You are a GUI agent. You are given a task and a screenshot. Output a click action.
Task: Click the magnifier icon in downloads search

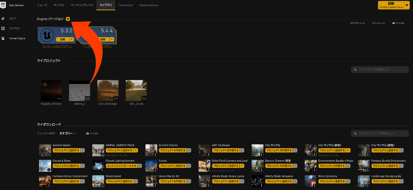[356, 133]
